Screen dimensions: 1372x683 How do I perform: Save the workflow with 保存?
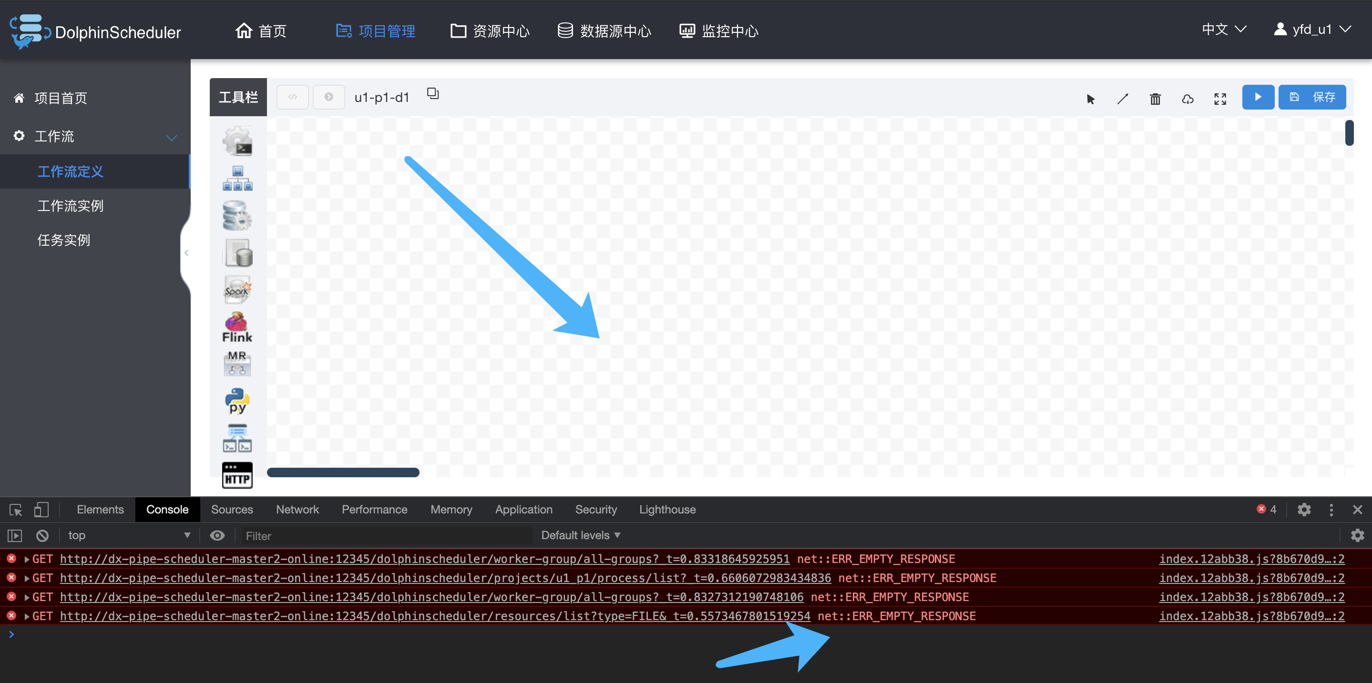coord(1312,97)
